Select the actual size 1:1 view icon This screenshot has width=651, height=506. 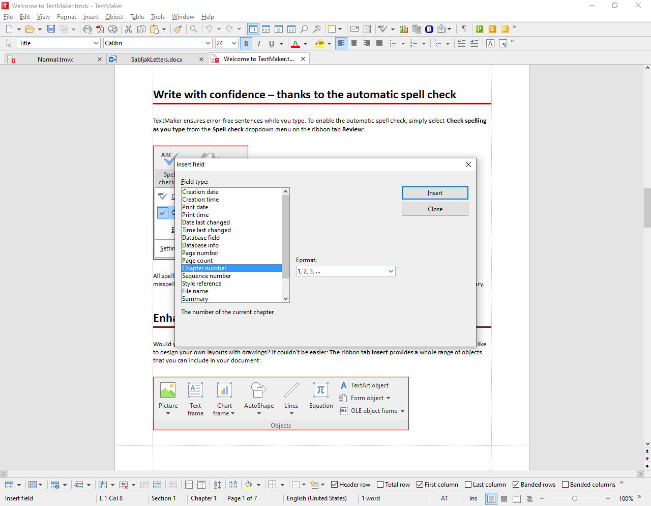[x=253, y=29]
